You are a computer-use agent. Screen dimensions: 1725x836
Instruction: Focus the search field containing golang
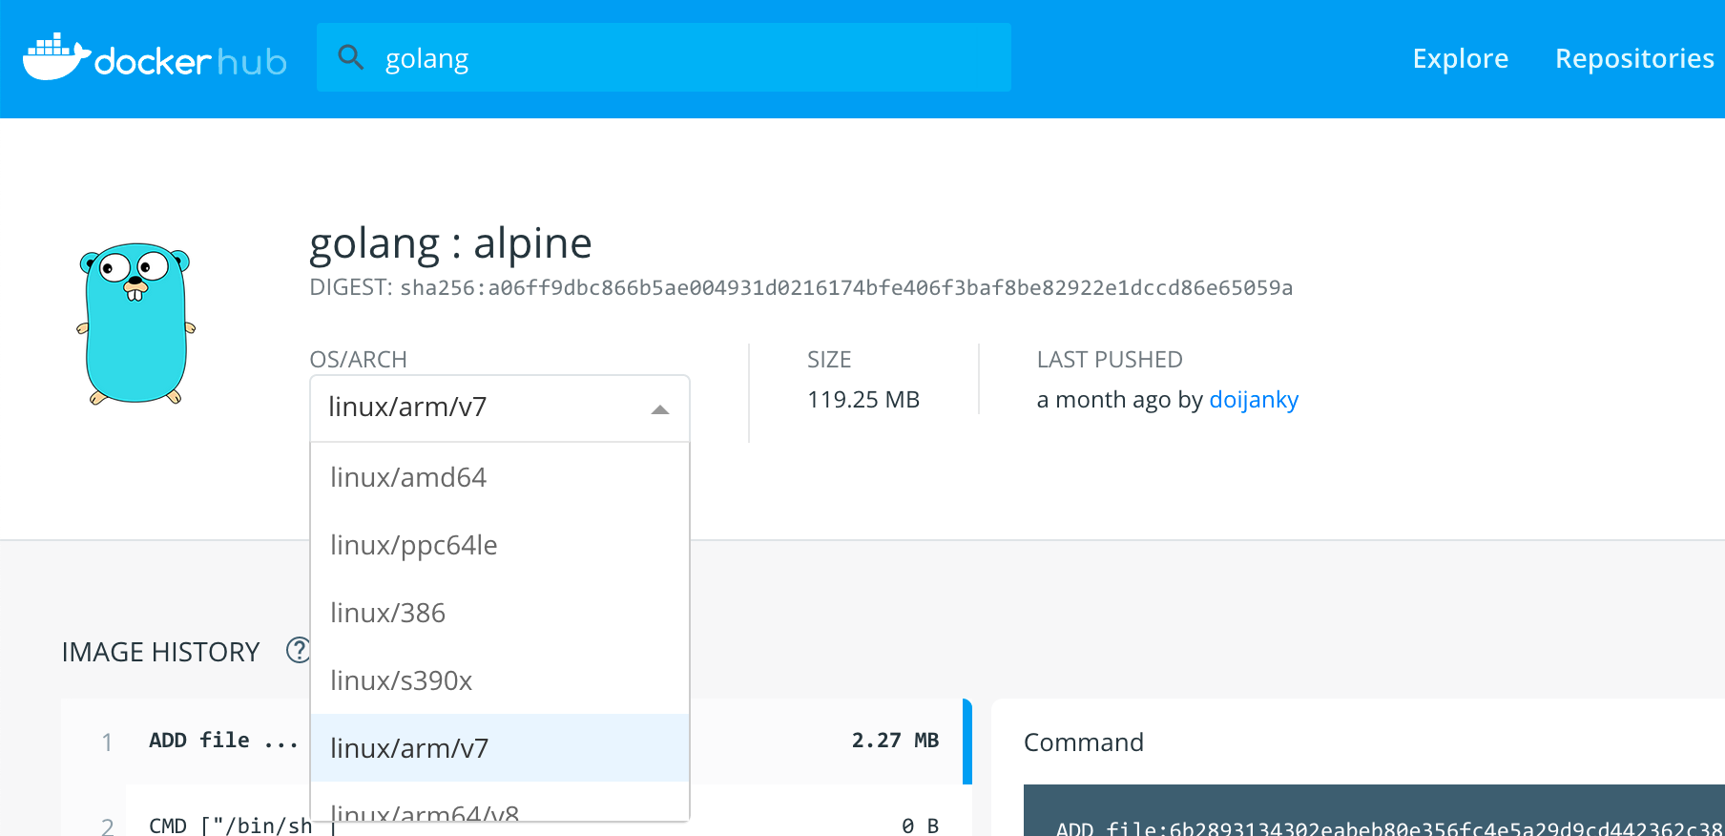(x=664, y=57)
